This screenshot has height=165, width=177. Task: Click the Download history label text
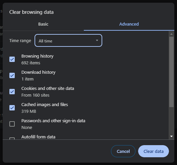38,72
